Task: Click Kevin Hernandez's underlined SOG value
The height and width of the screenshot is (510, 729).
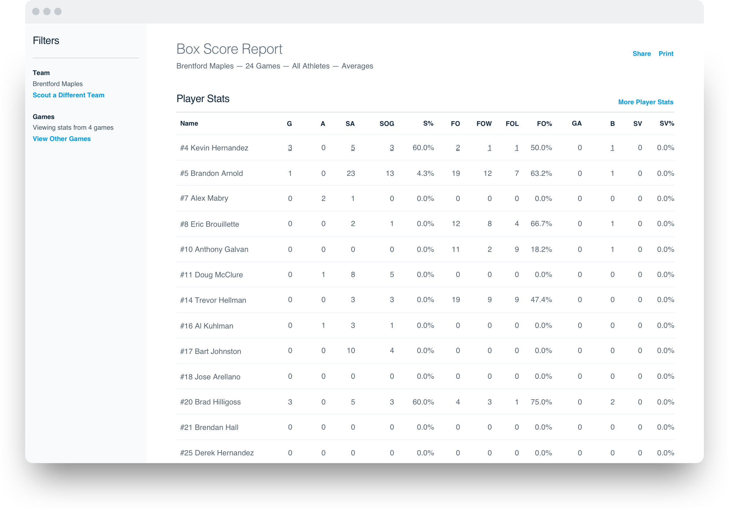Action: click(x=392, y=148)
